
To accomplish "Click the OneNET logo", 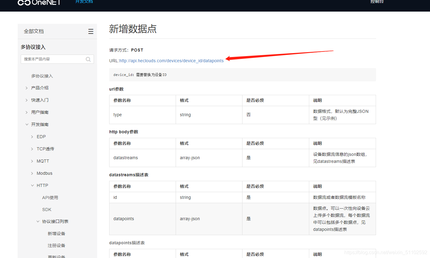I will coord(39,2).
